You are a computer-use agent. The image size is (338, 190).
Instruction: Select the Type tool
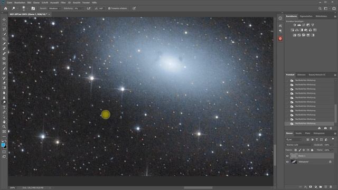(x=4, y=107)
